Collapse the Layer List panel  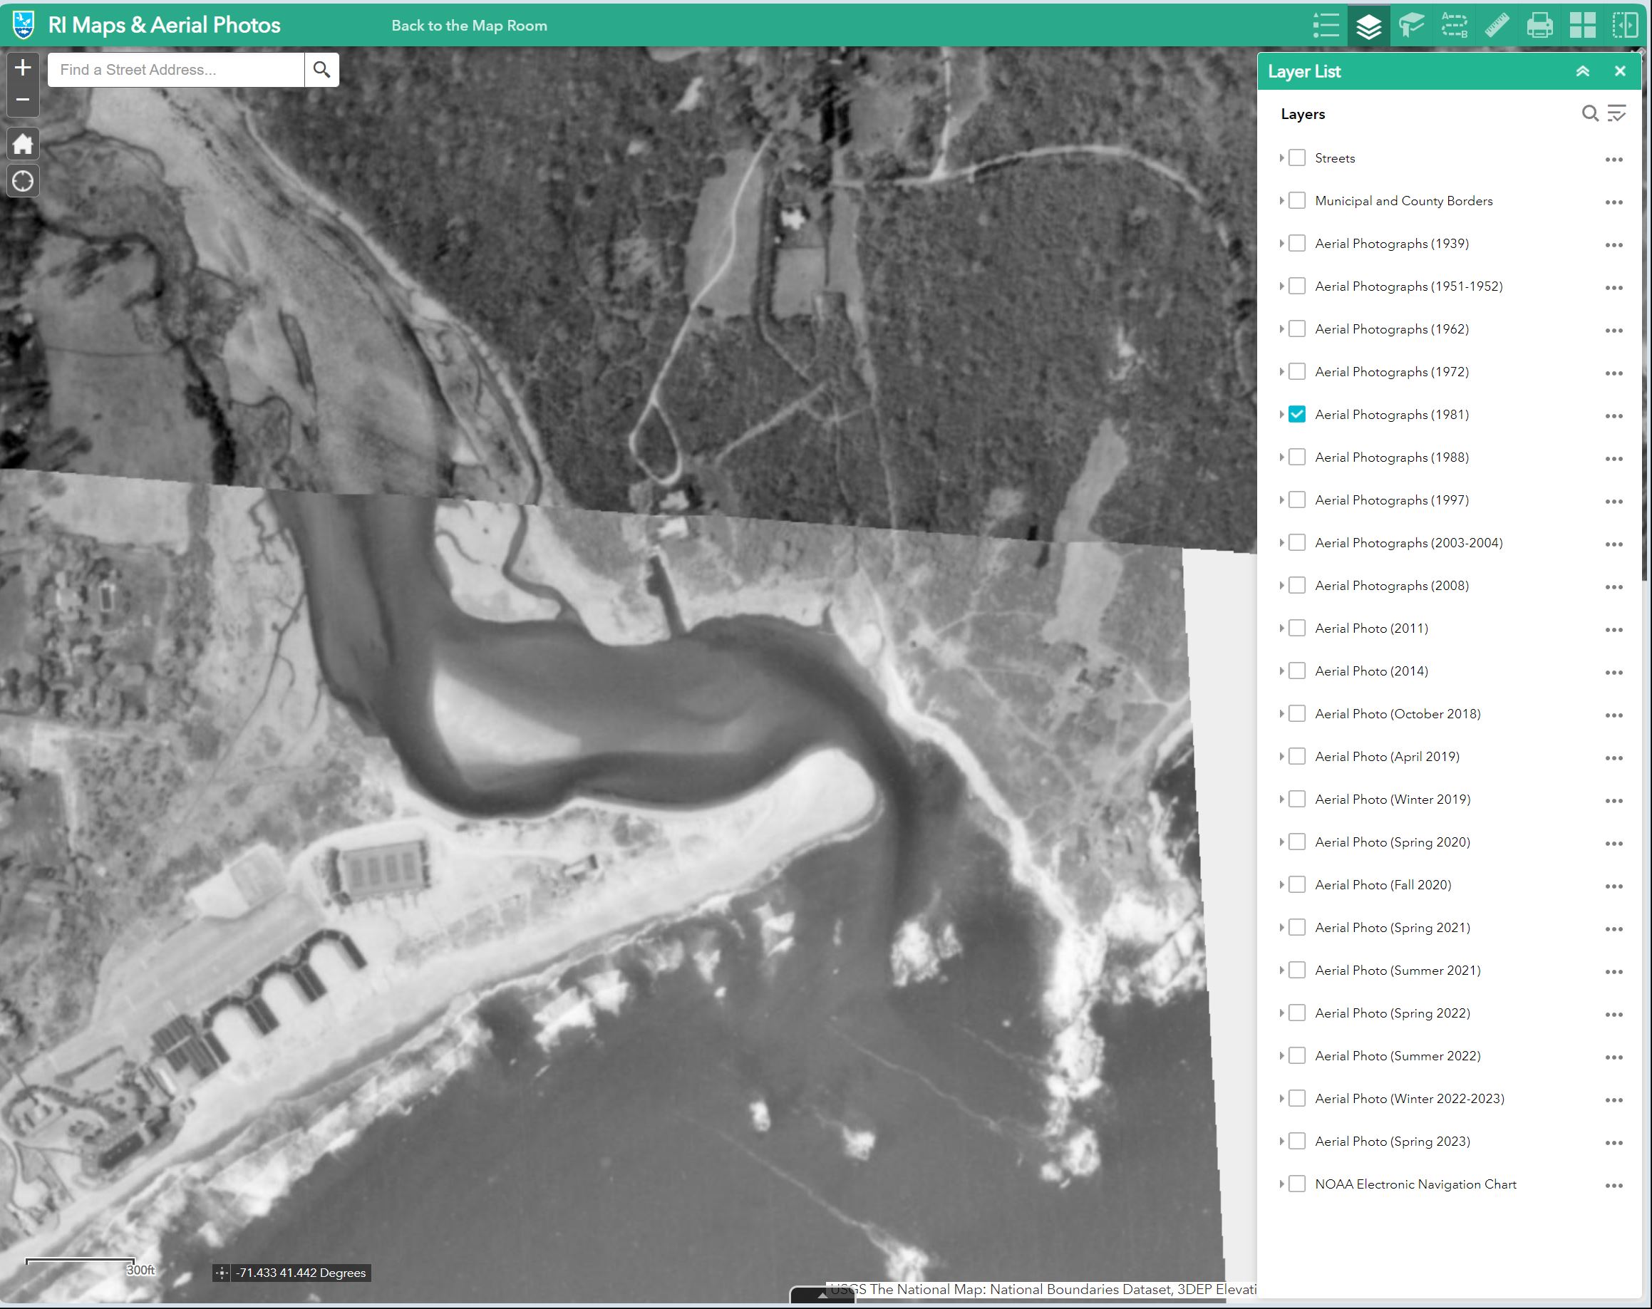(1582, 71)
